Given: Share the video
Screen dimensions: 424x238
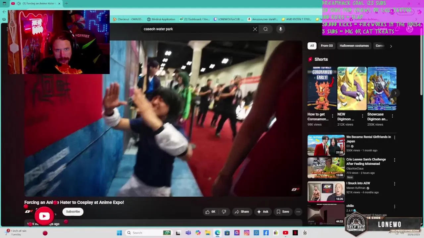Looking at the screenshot, I should (241, 212).
